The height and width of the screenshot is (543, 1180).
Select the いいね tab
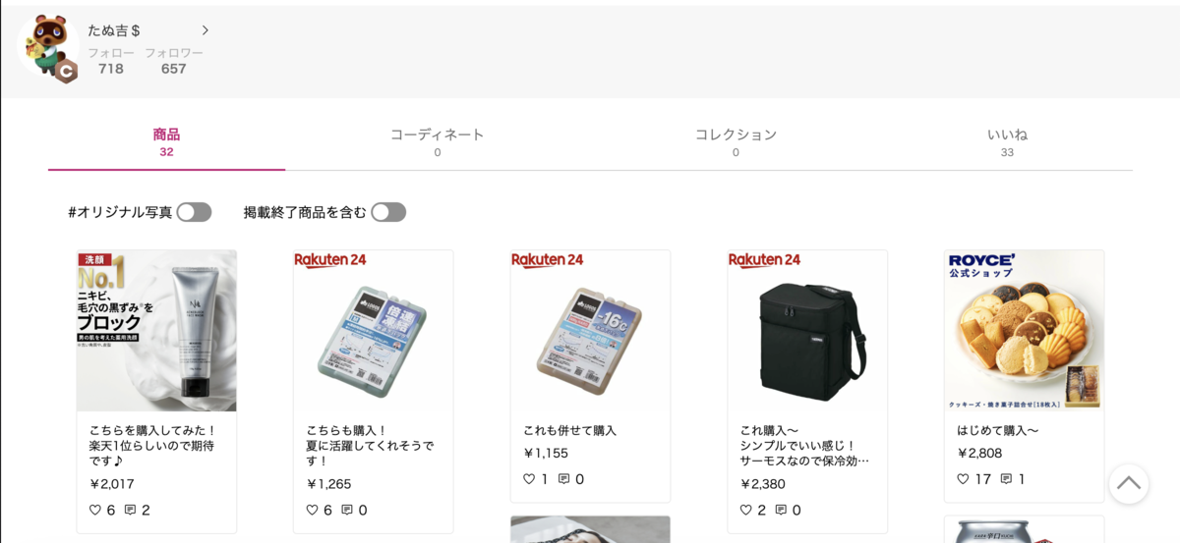pos(1007,141)
